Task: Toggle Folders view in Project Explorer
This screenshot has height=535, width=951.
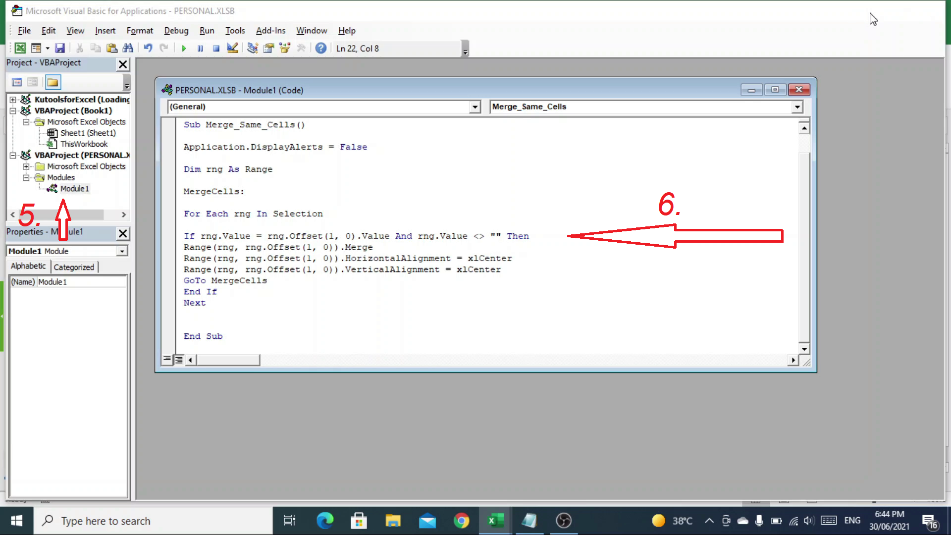Action: [53, 82]
